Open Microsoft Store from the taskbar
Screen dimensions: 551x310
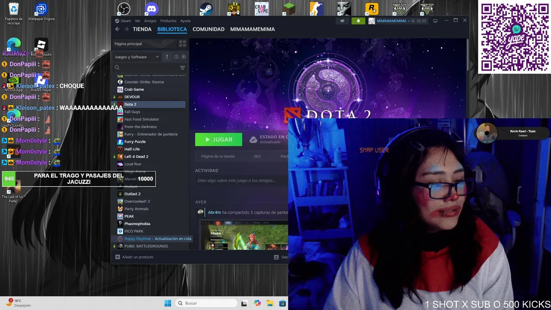[x=282, y=303]
